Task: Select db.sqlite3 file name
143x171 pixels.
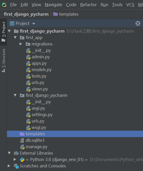Action: tap(35, 140)
